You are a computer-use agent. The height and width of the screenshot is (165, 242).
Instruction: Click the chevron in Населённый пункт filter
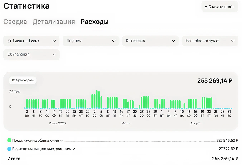[x=233, y=41]
